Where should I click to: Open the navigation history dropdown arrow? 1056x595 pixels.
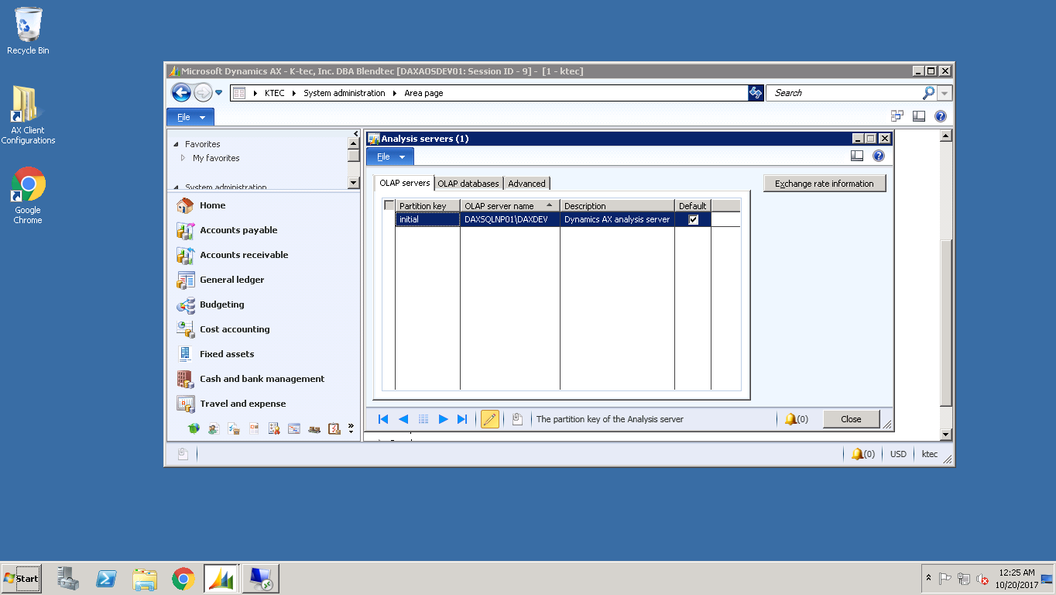coord(219,93)
